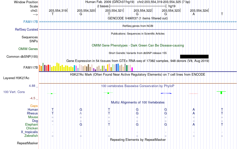Click the RepeatMasker track label
This screenshot has height=149, width=237.
[27, 143]
